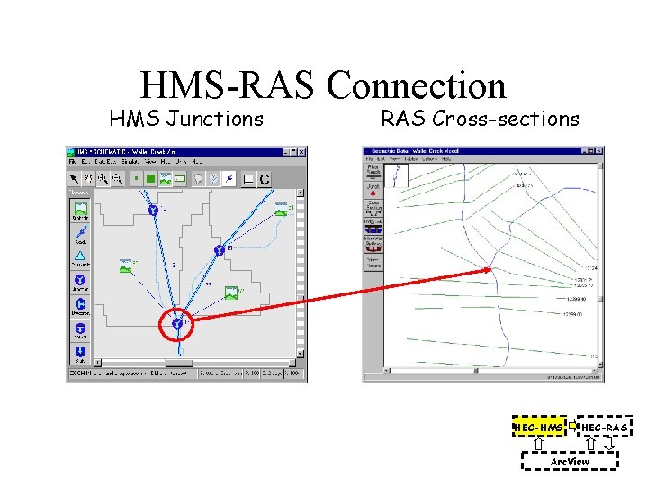Viewport: 648px width, 486px height.
Task: Click the landscape picture icon in HMS toolbar
Action: 165,179
